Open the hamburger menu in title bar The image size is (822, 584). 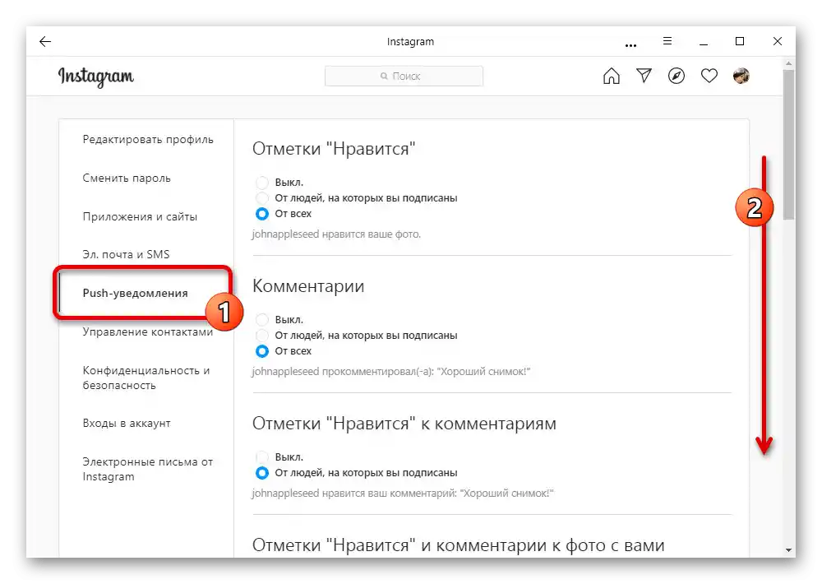pos(667,41)
